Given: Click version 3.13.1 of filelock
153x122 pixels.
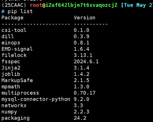Looking at the screenshot, I should point(83,55).
